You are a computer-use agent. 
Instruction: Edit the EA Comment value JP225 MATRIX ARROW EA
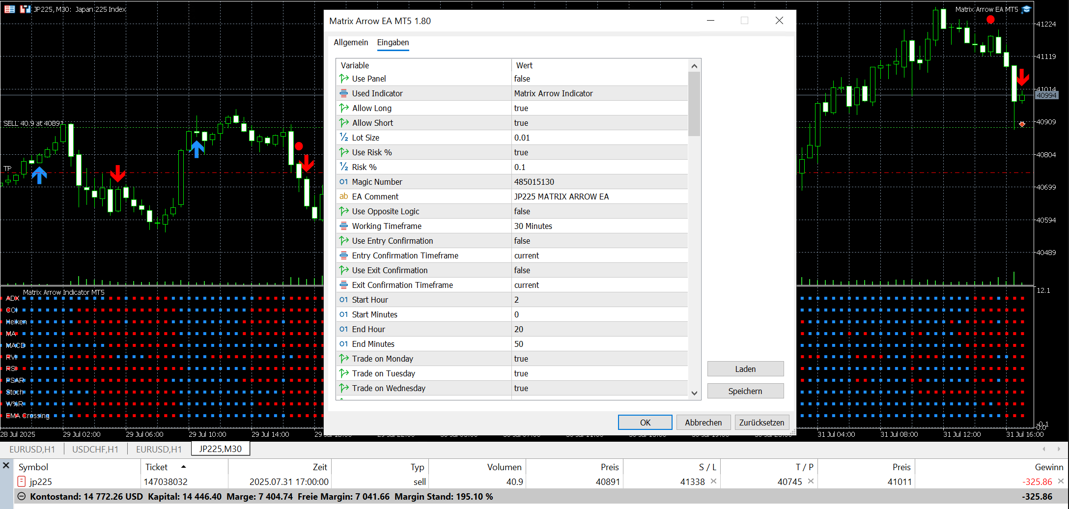tap(600, 197)
